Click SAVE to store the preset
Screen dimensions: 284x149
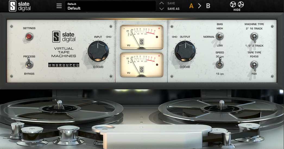coord(171,3)
